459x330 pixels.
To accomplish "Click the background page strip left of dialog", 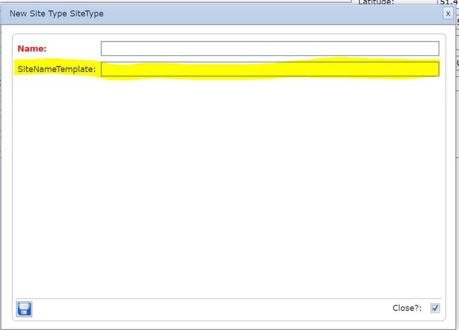I will point(1,153).
